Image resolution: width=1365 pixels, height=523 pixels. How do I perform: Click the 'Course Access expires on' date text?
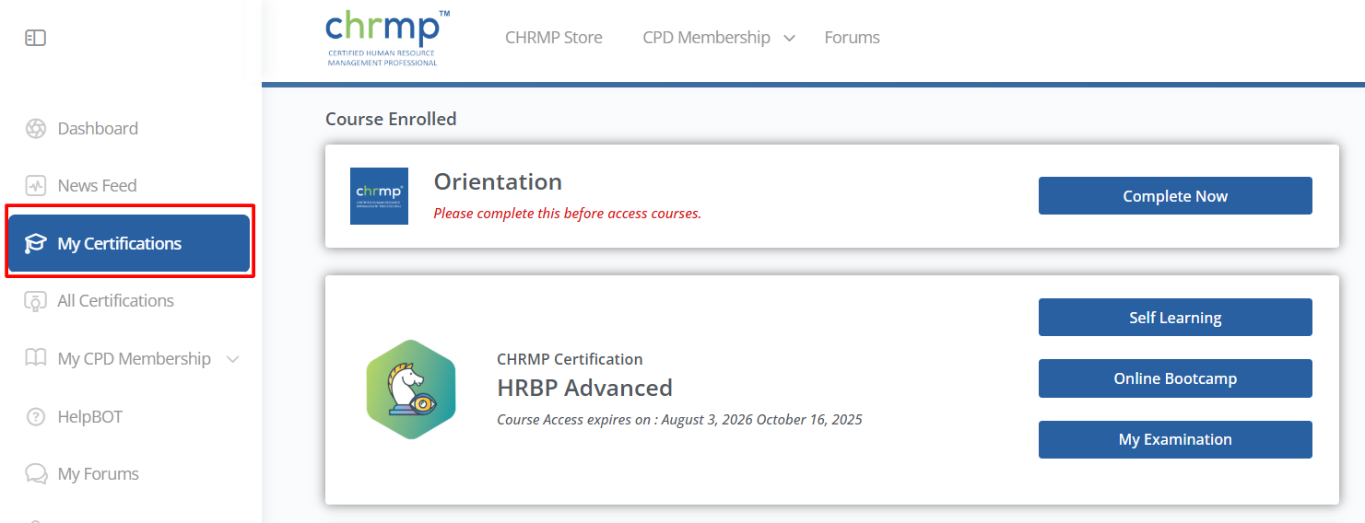679,420
